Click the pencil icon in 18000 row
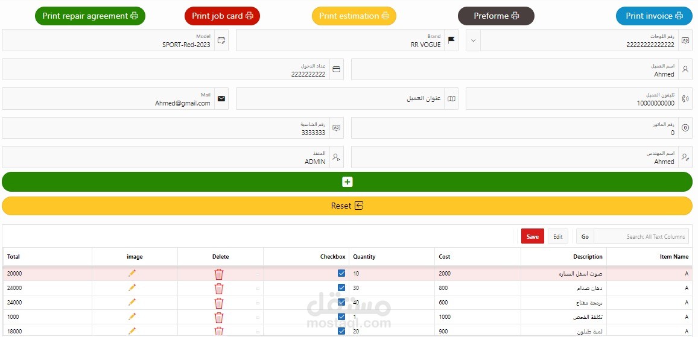 [x=132, y=331]
